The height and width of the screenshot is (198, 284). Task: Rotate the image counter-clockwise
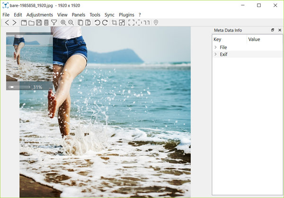97,23
